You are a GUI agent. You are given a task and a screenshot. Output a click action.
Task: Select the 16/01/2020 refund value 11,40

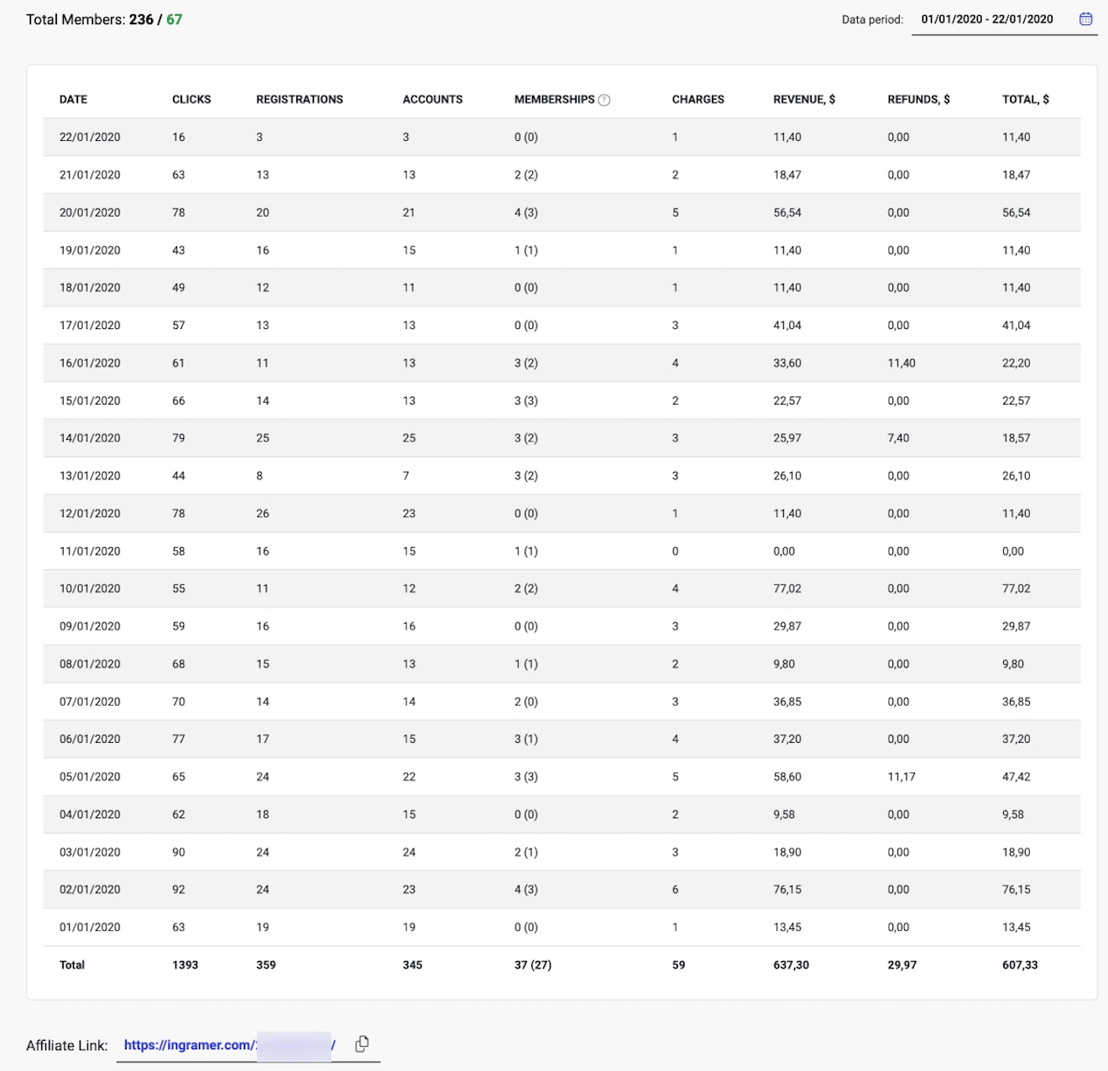point(902,363)
